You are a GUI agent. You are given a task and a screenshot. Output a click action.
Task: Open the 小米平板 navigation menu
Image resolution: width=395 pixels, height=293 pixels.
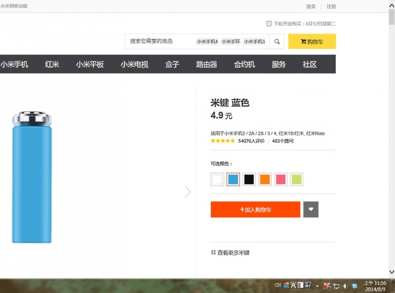[x=89, y=64]
